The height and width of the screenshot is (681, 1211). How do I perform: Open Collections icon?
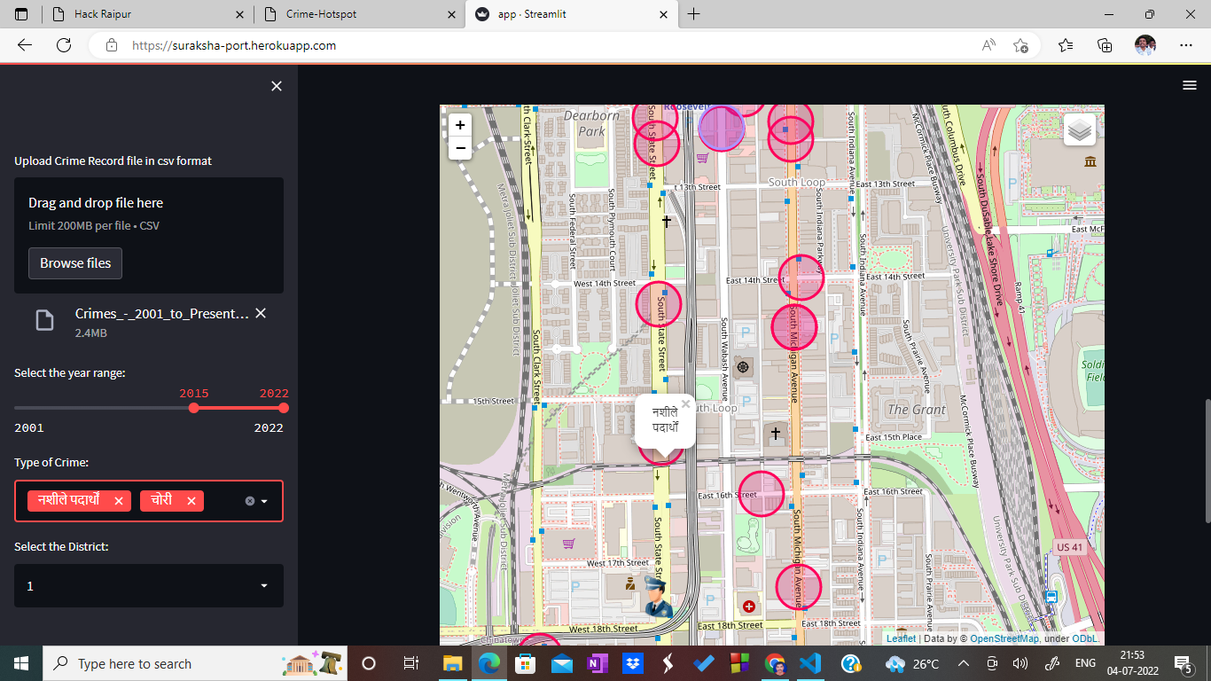click(x=1105, y=45)
